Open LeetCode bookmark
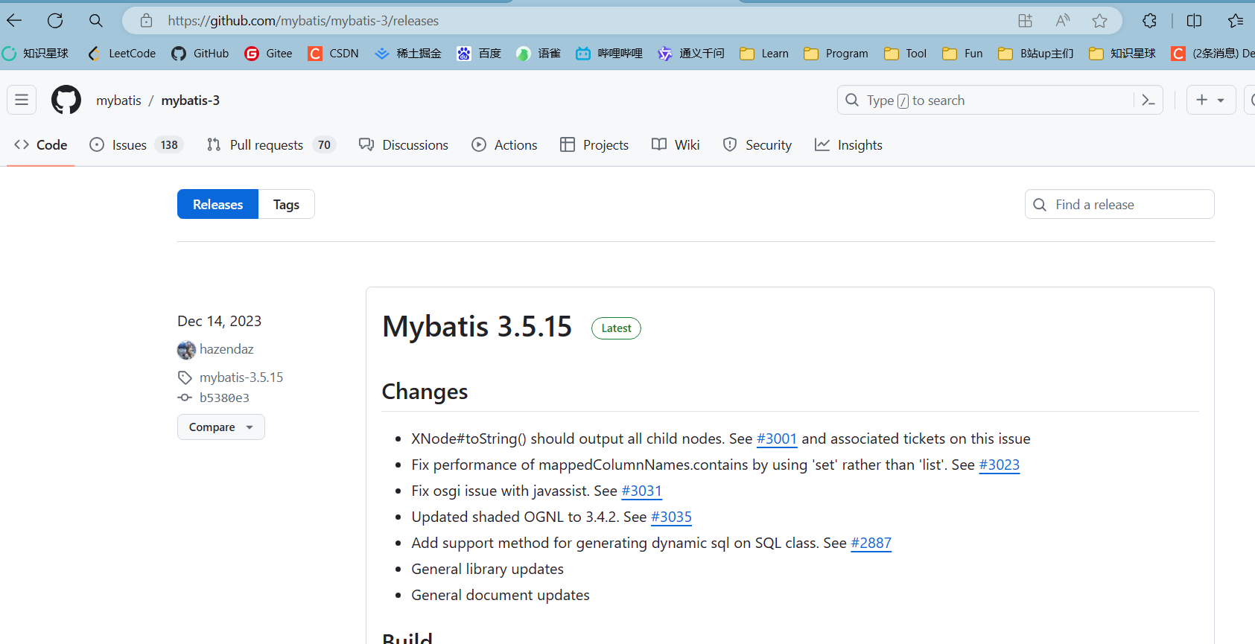1255x644 pixels. [122, 54]
